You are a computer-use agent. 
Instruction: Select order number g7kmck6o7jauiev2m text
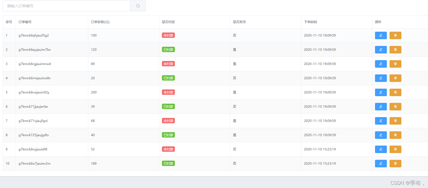(34, 164)
